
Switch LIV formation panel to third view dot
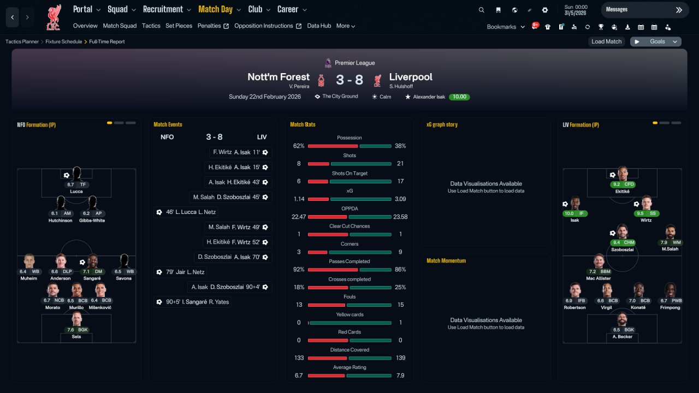pyautogui.click(x=676, y=123)
